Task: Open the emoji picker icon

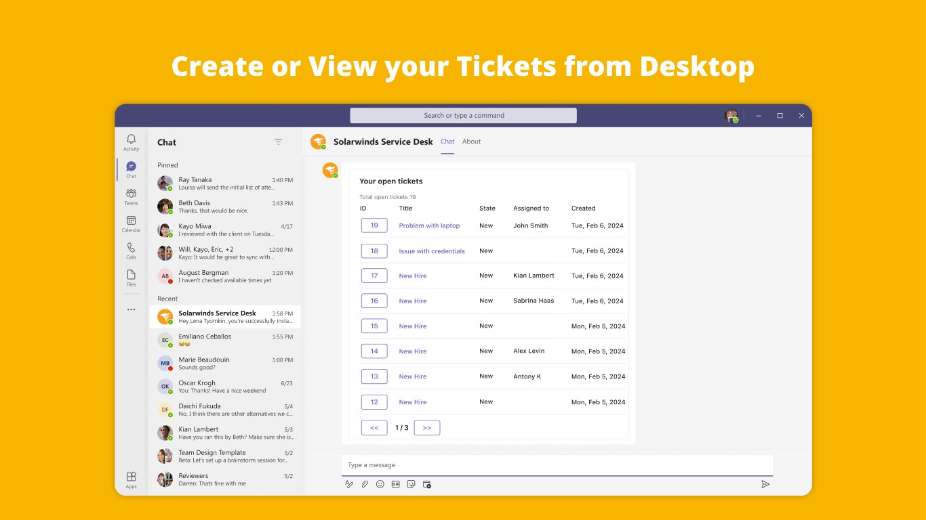Action: (380, 484)
